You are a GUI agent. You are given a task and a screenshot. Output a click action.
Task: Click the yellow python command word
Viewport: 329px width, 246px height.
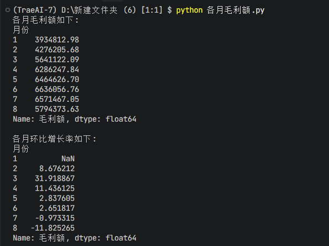coord(189,10)
